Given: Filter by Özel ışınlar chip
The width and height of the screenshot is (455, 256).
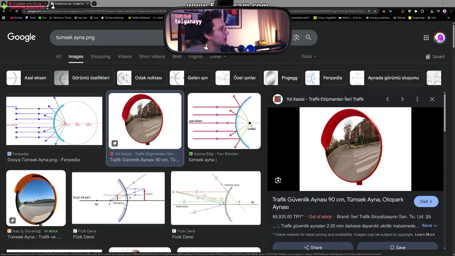Looking at the screenshot, I should [238, 78].
